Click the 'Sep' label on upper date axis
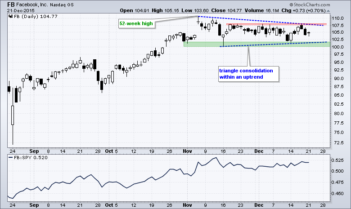Screen dimensions: 351x209 (x=34, y=151)
